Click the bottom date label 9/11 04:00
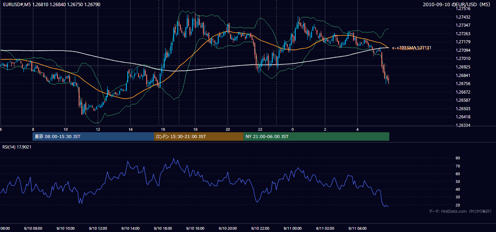 pyautogui.click(x=357, y=229)
